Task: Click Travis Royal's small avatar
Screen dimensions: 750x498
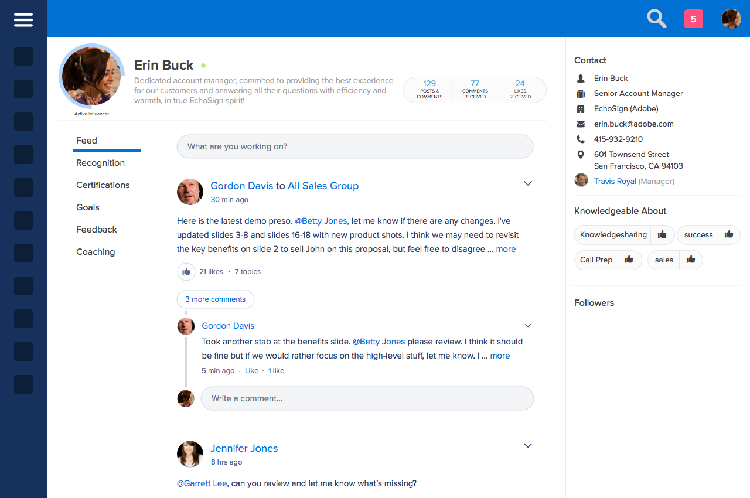Action: tap(581, 180)
